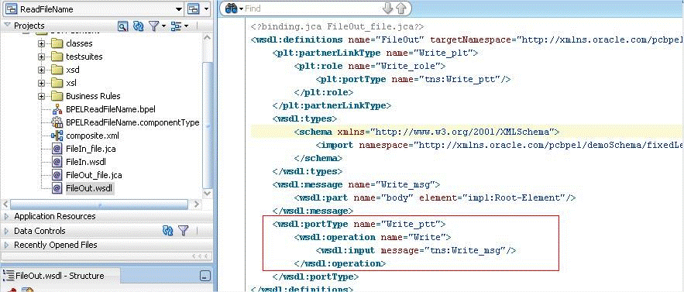Refresh the Data Controls panel
The image size is (684, 292).
tap(168, 231)
